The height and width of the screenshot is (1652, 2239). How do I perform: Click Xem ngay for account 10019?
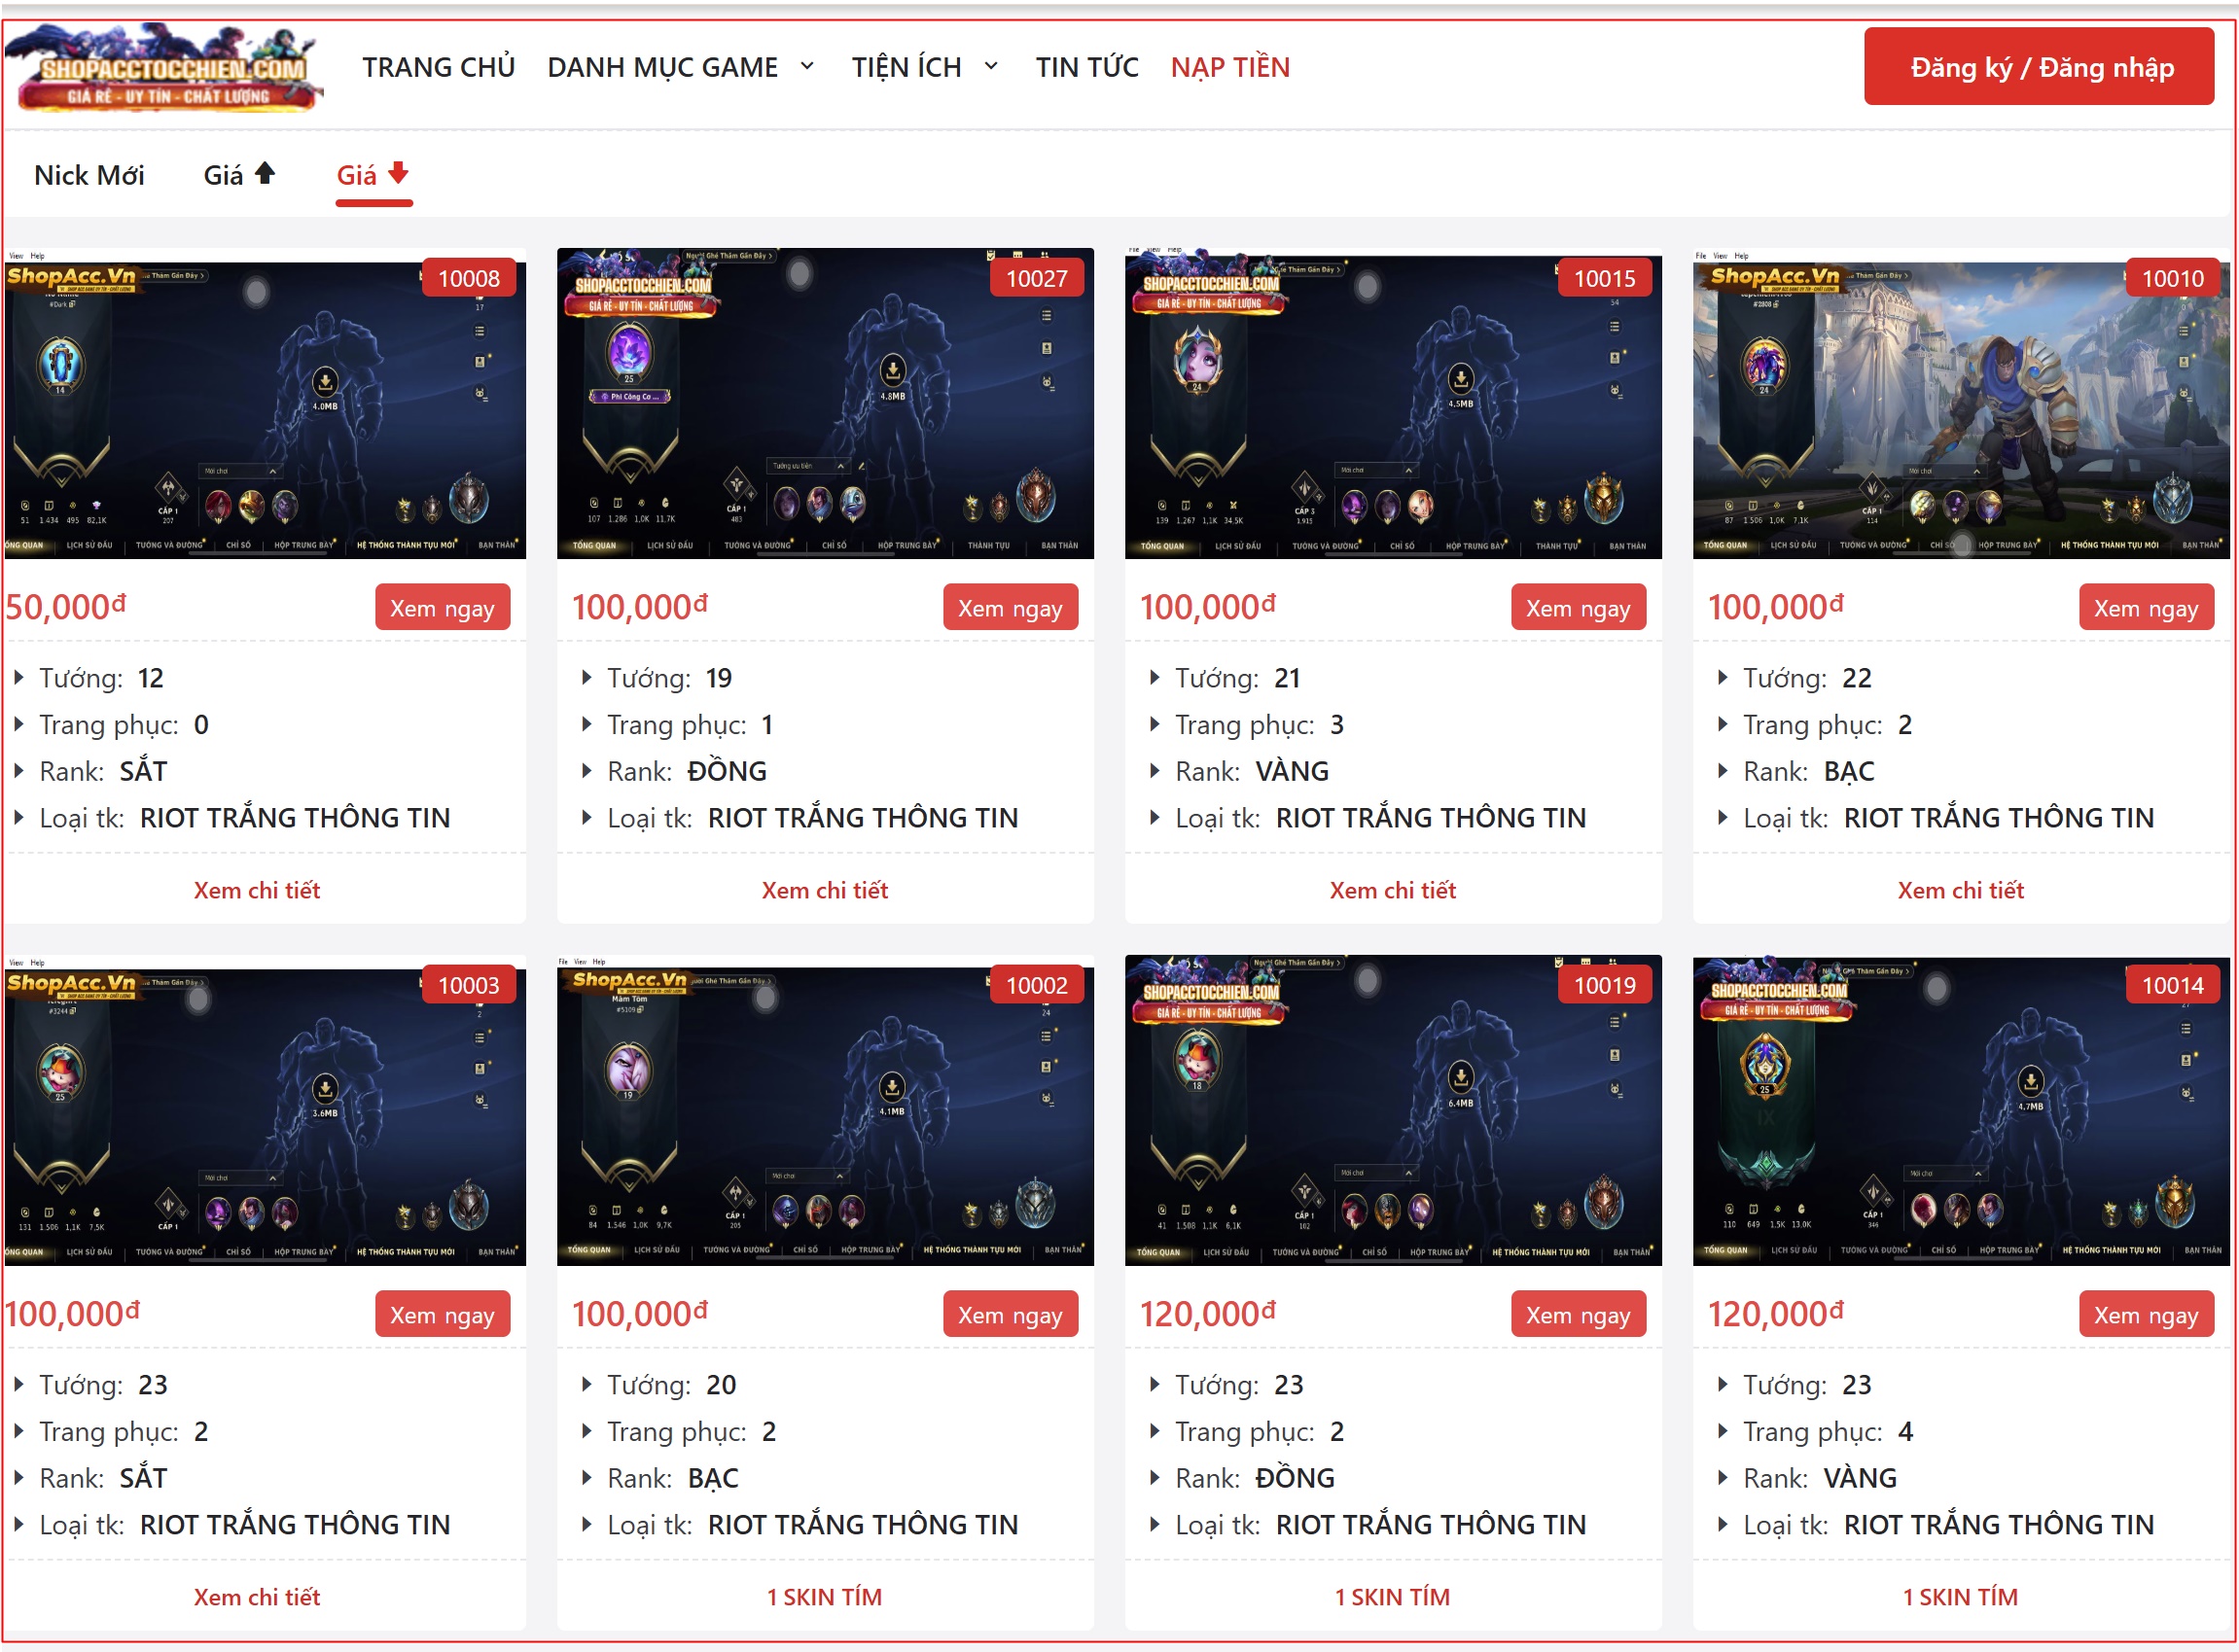coord(1579,1315)
